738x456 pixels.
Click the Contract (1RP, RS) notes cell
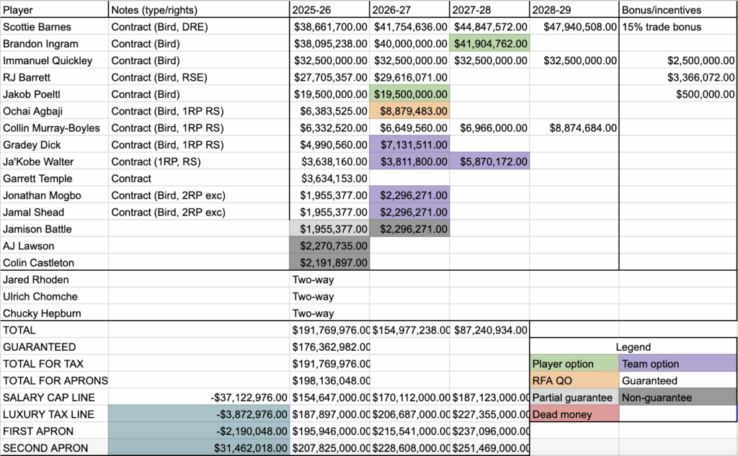(x=199, y=162)
